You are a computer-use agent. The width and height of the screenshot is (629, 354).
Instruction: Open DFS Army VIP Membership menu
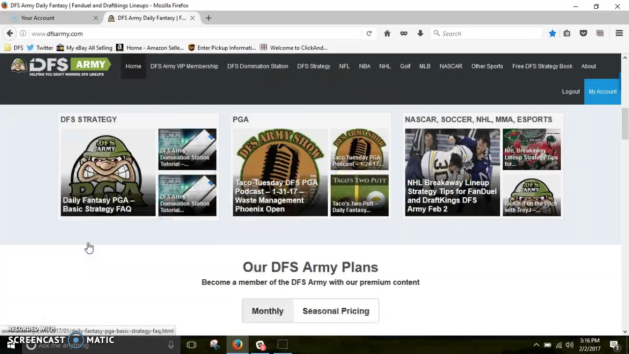click(x=184, y=66)
